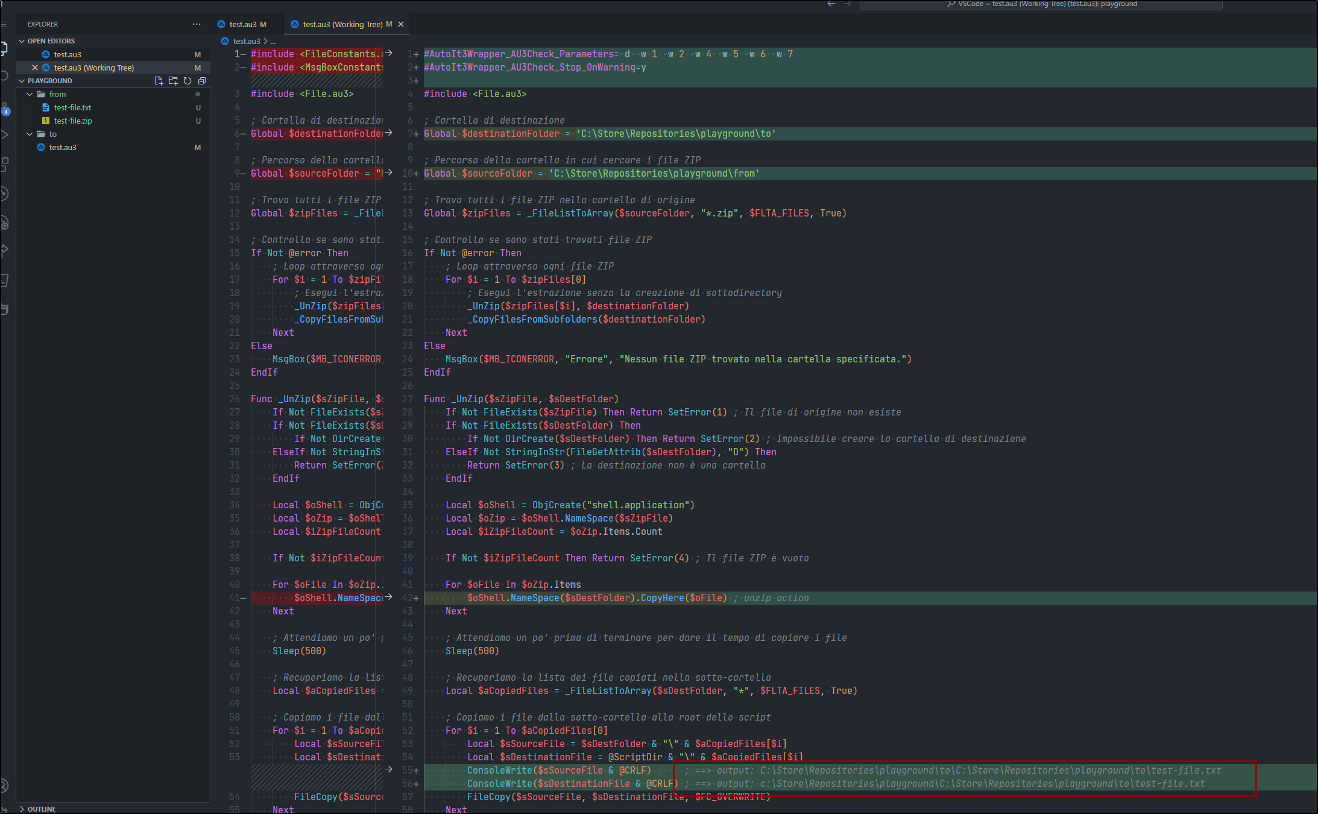Screen dimensions: 1318x814
Task: Create a new folder in PLAYGROUND
Action: (x=173, y=81)
